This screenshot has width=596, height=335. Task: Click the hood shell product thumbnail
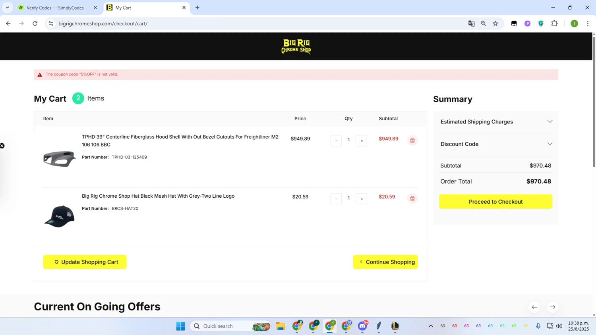tap(59, 159)
